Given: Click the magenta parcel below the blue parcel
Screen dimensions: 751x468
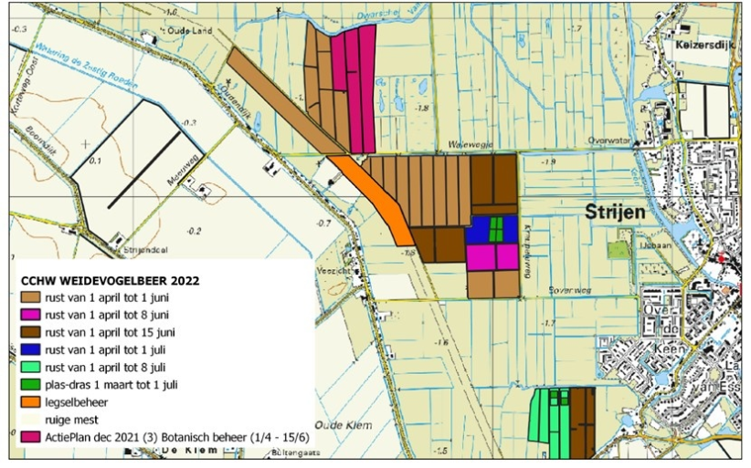Looking at the screenshot, I should coord(492,256).
